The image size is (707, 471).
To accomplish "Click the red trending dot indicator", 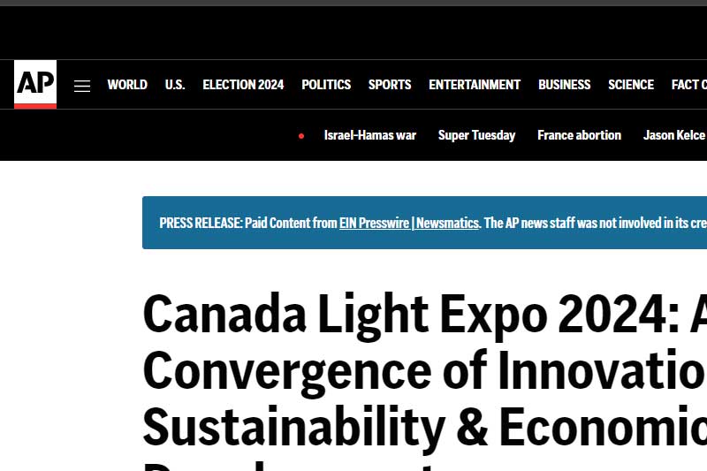I will [x=301, y=136].
